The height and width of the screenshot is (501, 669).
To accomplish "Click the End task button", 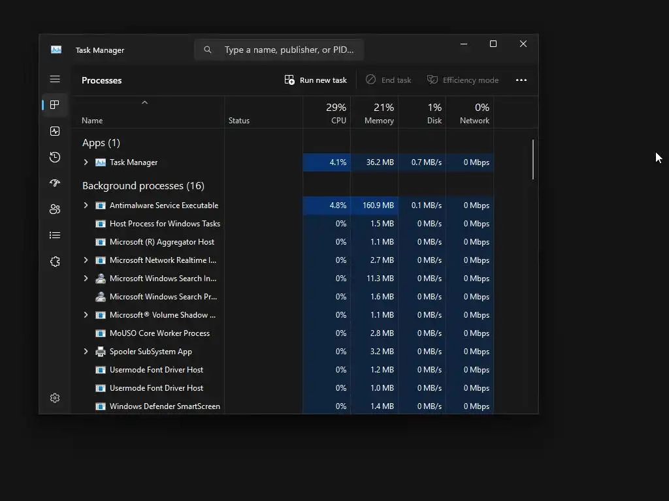I will (388, 80).
